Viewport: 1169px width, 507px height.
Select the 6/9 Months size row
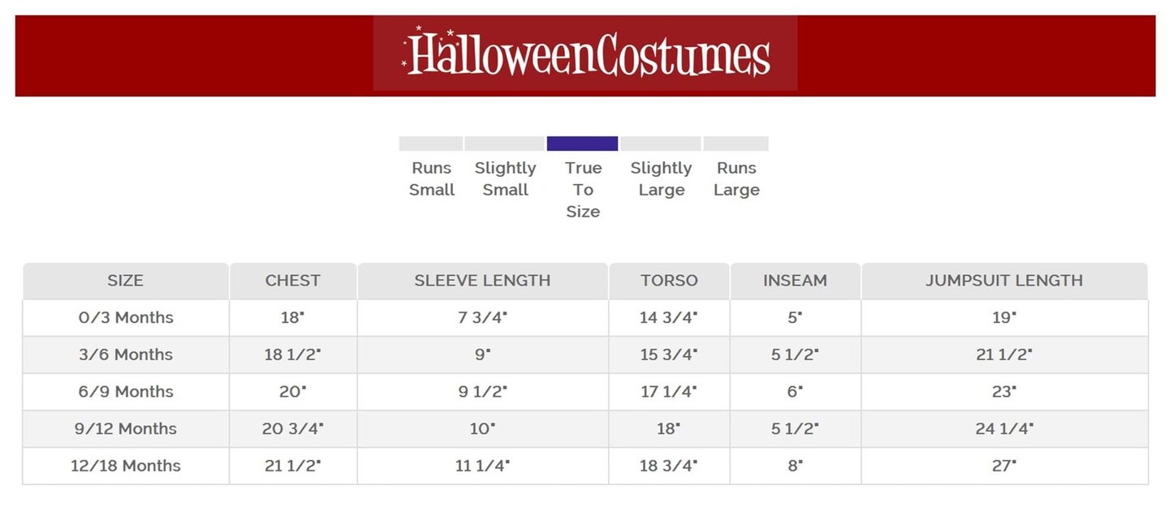click(x=126, y=392)
